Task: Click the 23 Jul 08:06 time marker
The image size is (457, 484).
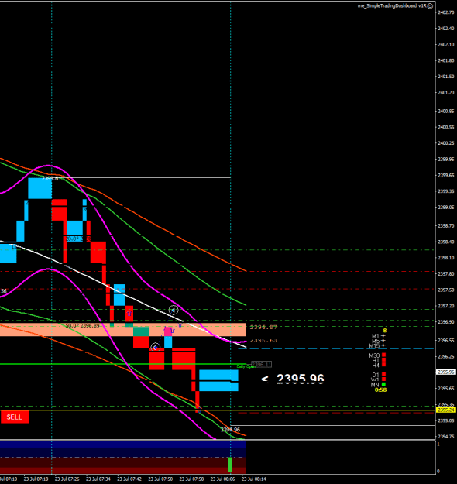Action: [222, 479]
